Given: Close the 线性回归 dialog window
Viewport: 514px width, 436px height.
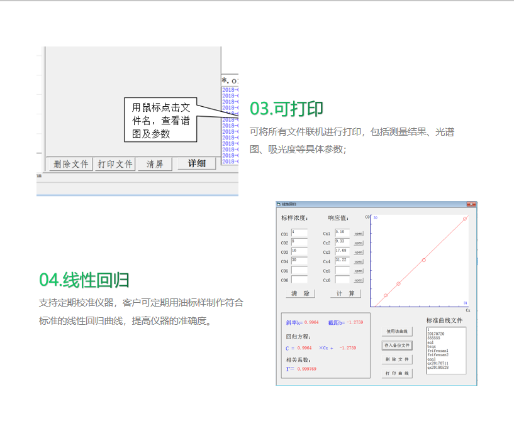Looking at the screenshot, I should [x=470, y=204].
